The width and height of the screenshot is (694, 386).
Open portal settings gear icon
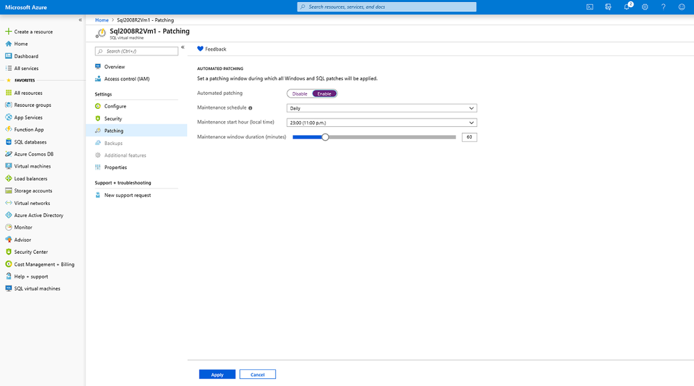click(x=645, y=7)
